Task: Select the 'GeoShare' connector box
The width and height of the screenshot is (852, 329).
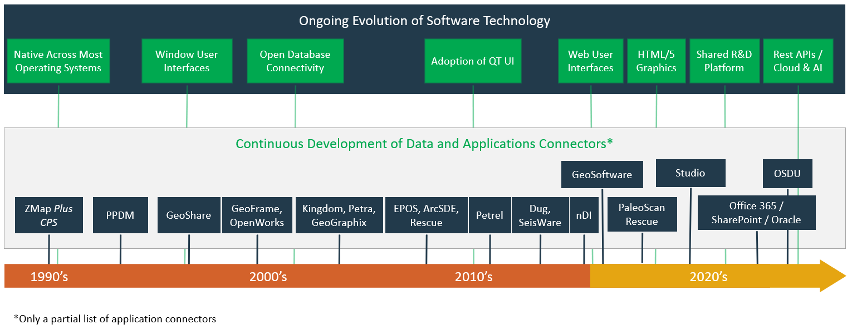Action: click(189, 215)
